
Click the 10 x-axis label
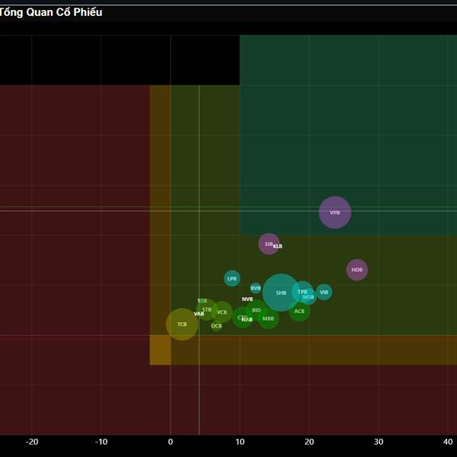(x=240, y=442)
